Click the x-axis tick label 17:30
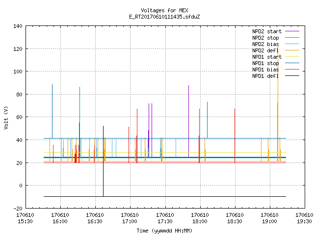Viewport: 314px width, 235px height. point(165,221)
